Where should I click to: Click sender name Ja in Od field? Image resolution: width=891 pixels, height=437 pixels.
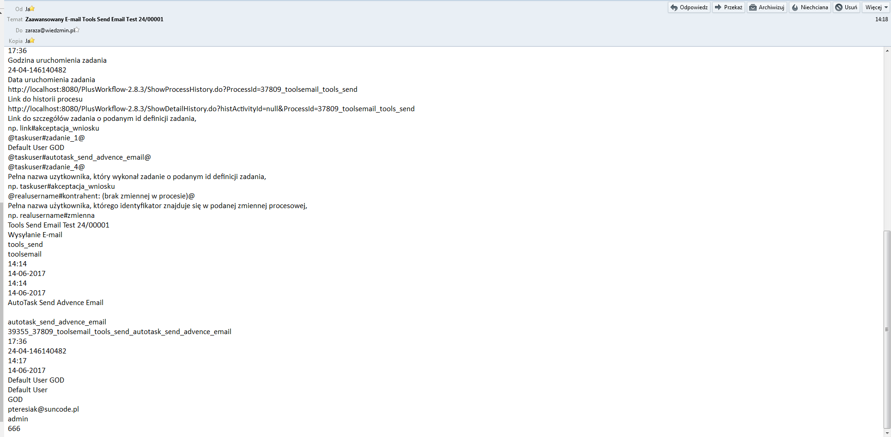click(27, 9)
